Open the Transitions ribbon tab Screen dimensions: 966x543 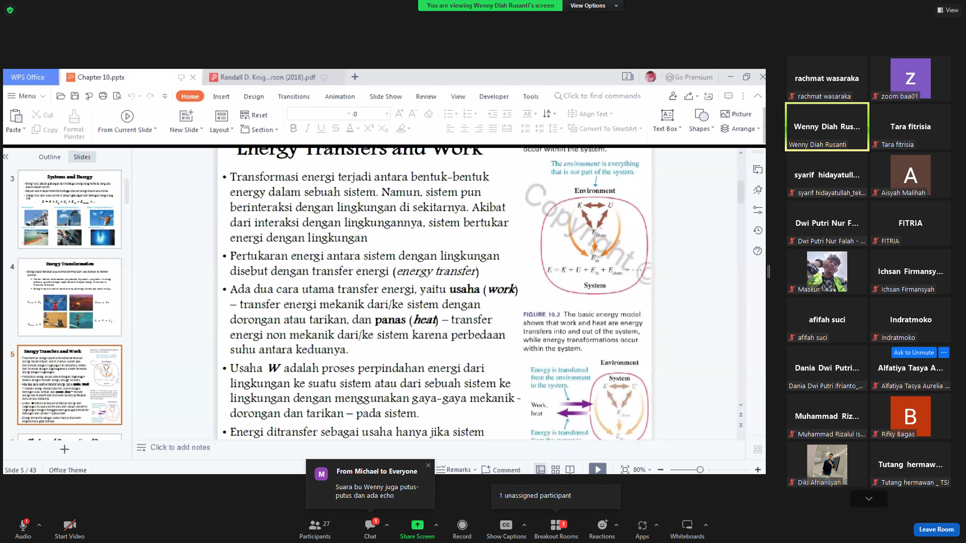point(294,97)
